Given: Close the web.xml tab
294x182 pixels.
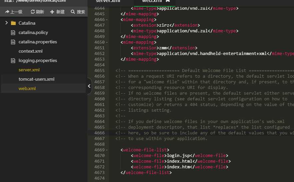Looking at the screenshot, I should click(168, 1).
